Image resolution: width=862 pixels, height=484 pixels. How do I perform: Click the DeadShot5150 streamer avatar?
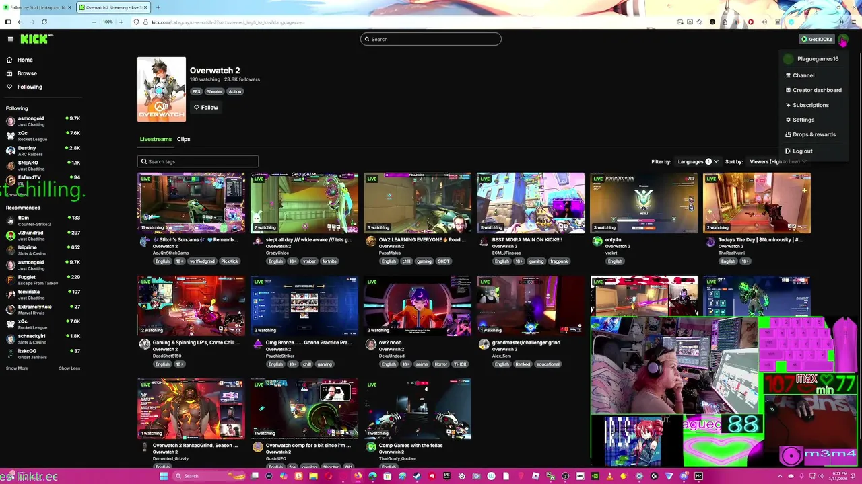144,344
